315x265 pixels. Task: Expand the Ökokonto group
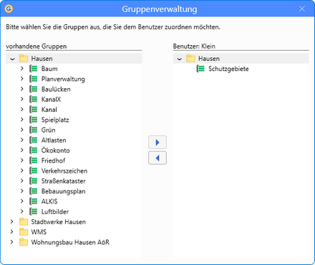[22, 150]
